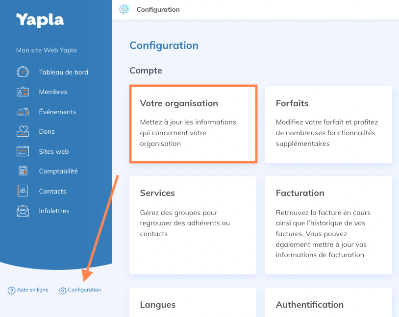The height and width of the screenshot is (317, 399).
Task: Click the Authentification card
Action: pyautogui.click(x=328, y=302)
